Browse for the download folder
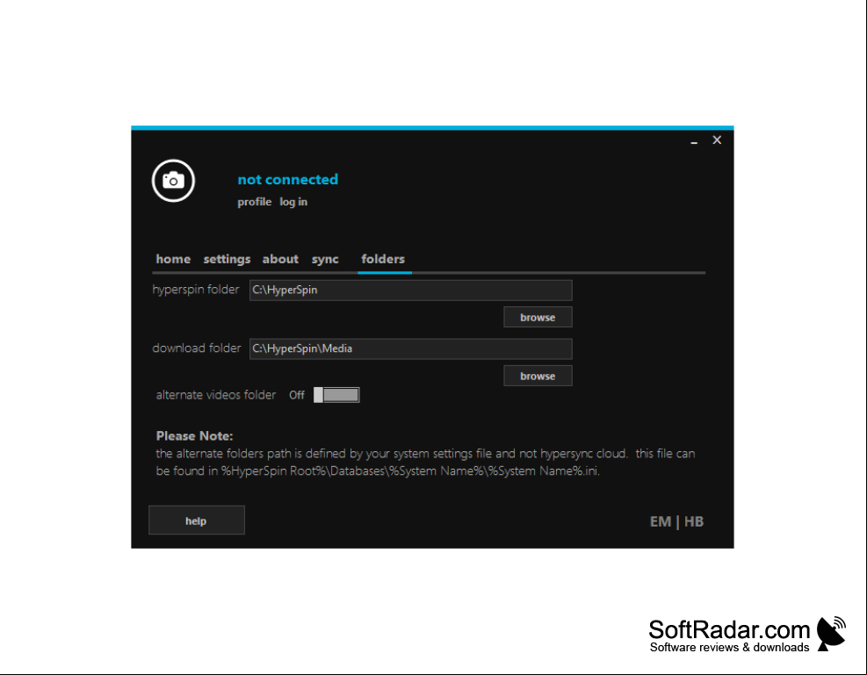The width and height of the screenshot is (867, 675). [x=538, y=376]
